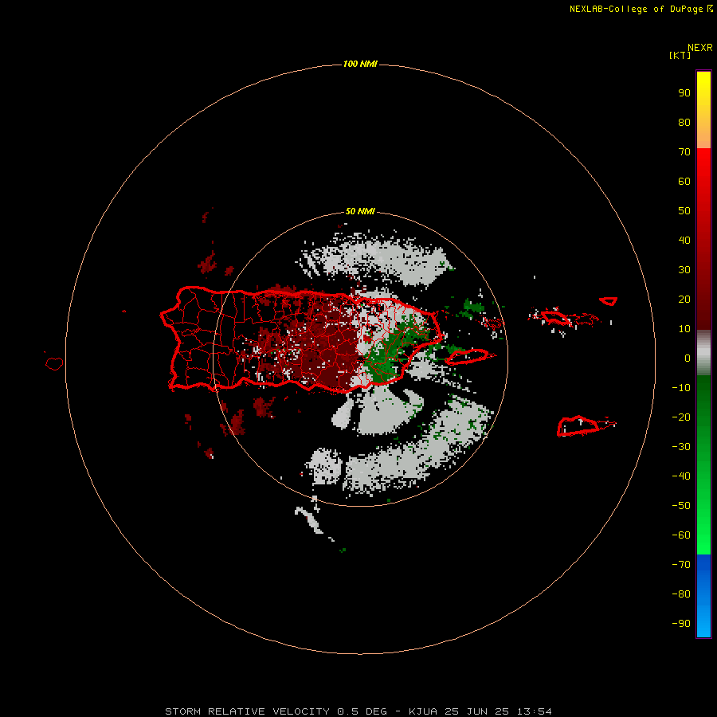Click the [KT] units label
Image resolution: width=717 pixels, height=717 pixels.
tap(680, 55)
